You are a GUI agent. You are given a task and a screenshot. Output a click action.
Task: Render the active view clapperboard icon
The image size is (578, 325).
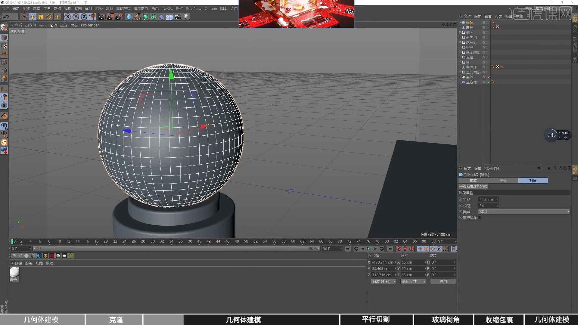coord(102,17)
